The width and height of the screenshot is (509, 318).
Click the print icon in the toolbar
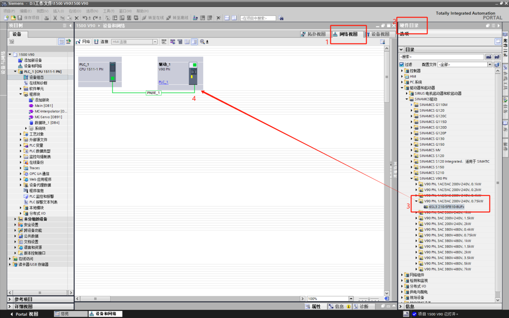click(47, 18)
